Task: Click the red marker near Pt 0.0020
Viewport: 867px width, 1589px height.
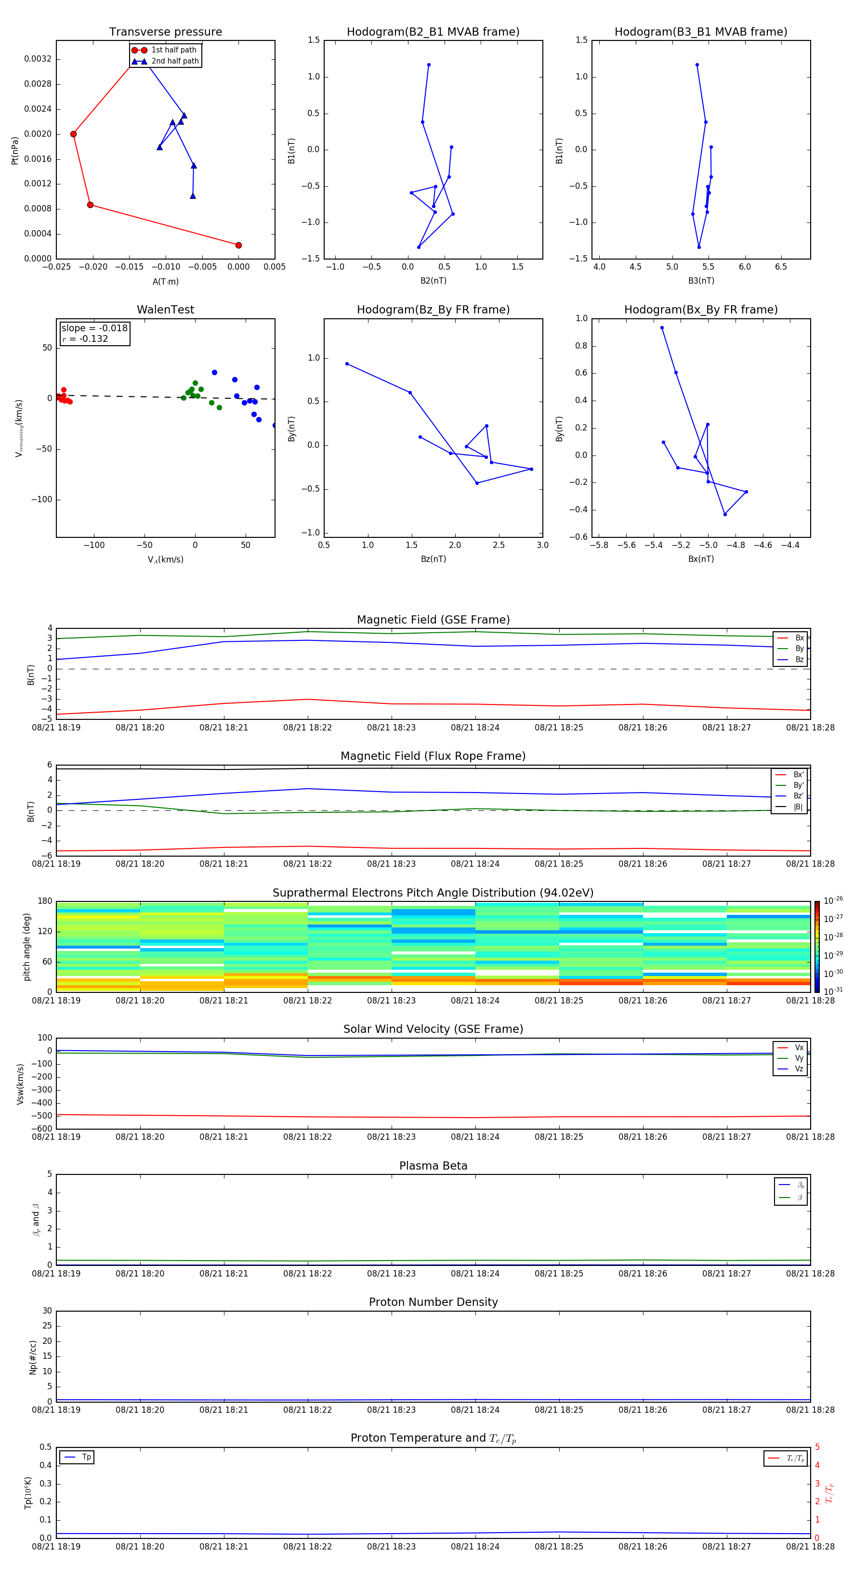Action: click(x=73, y=134)
